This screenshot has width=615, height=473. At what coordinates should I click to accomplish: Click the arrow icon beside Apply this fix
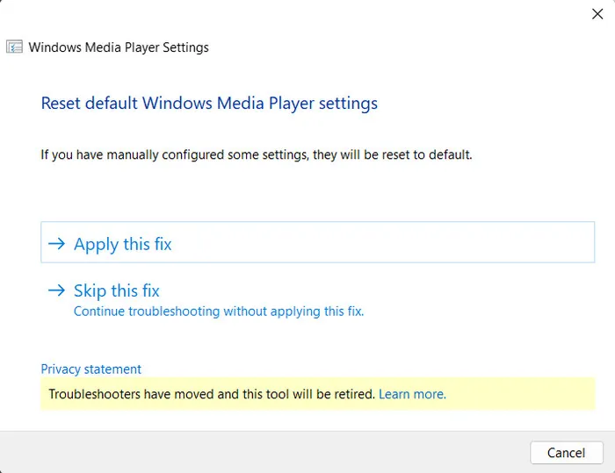(56, 245)
